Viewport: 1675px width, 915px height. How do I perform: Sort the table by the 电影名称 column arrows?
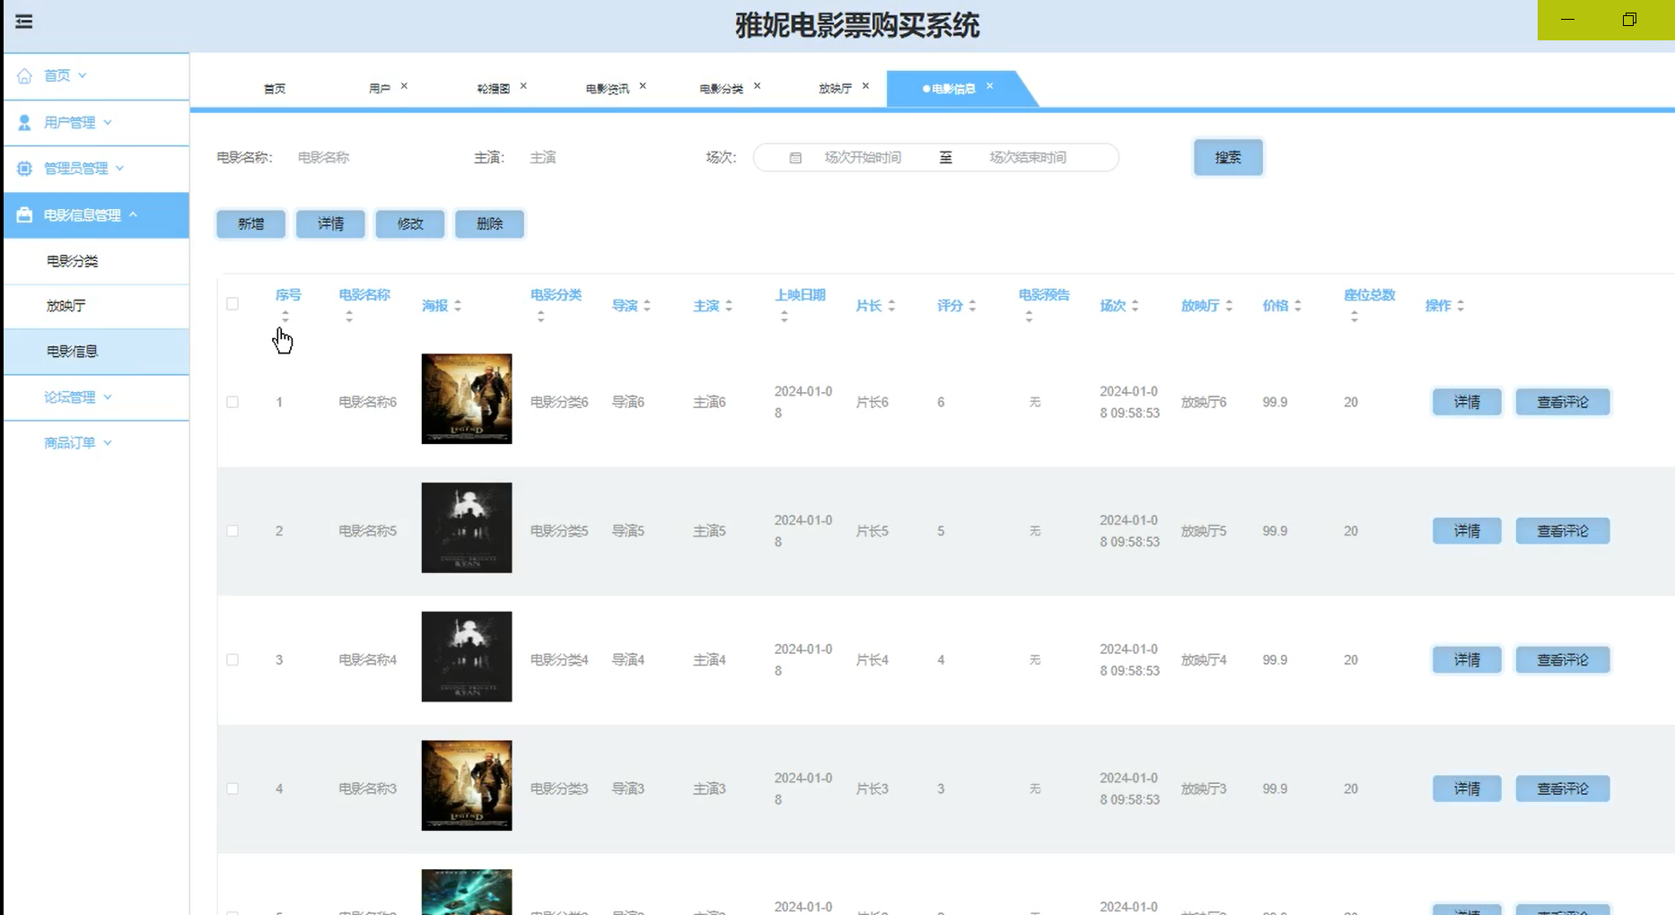349,317
